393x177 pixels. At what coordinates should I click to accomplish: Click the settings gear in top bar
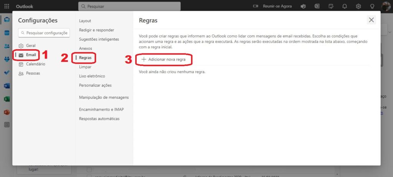point(358,7)
